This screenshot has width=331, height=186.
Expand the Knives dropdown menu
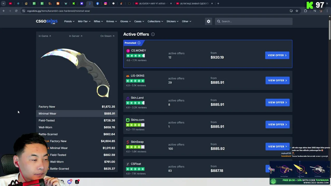[x=111, y=21]
